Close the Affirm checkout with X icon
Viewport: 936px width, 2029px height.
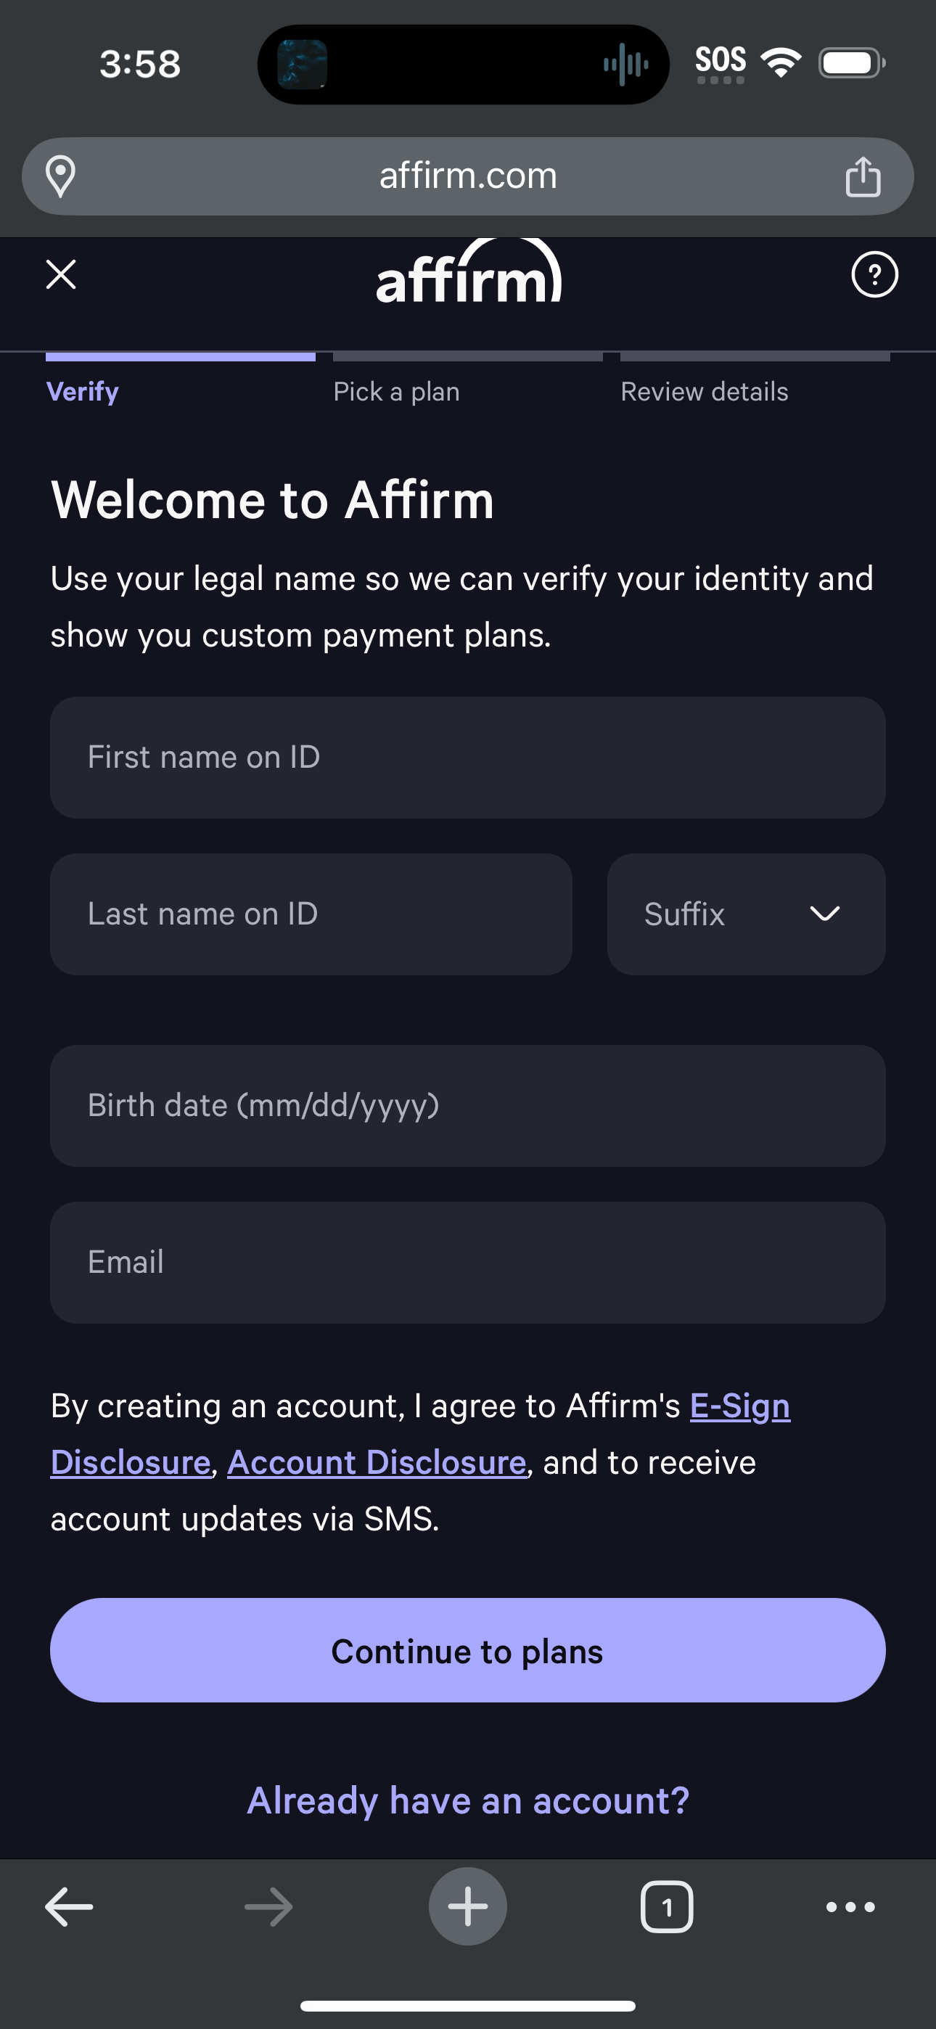click(x=61, y=274)
